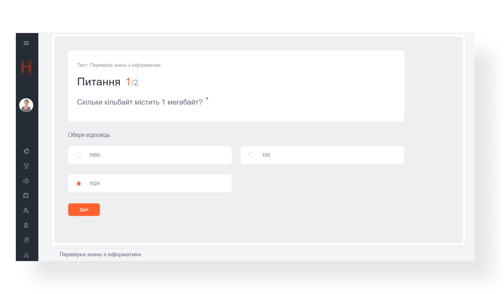Screen dimensions: 504x294
Task: Open the reading book icon
Action: tap(26, 181)
